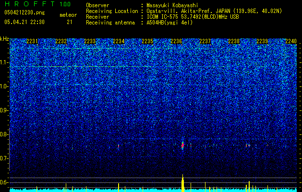Click observer name Masayuki Kobayashi

[x=172, y=5]
